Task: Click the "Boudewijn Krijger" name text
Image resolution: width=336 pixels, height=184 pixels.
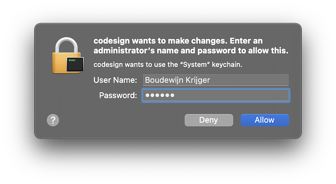Action: 177,80
